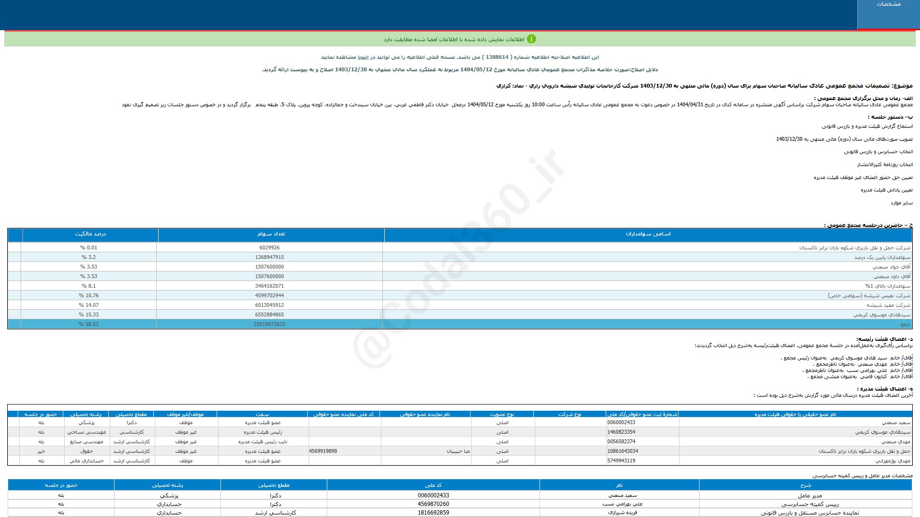Click the درصد مالکیت column header

[90, 234]
